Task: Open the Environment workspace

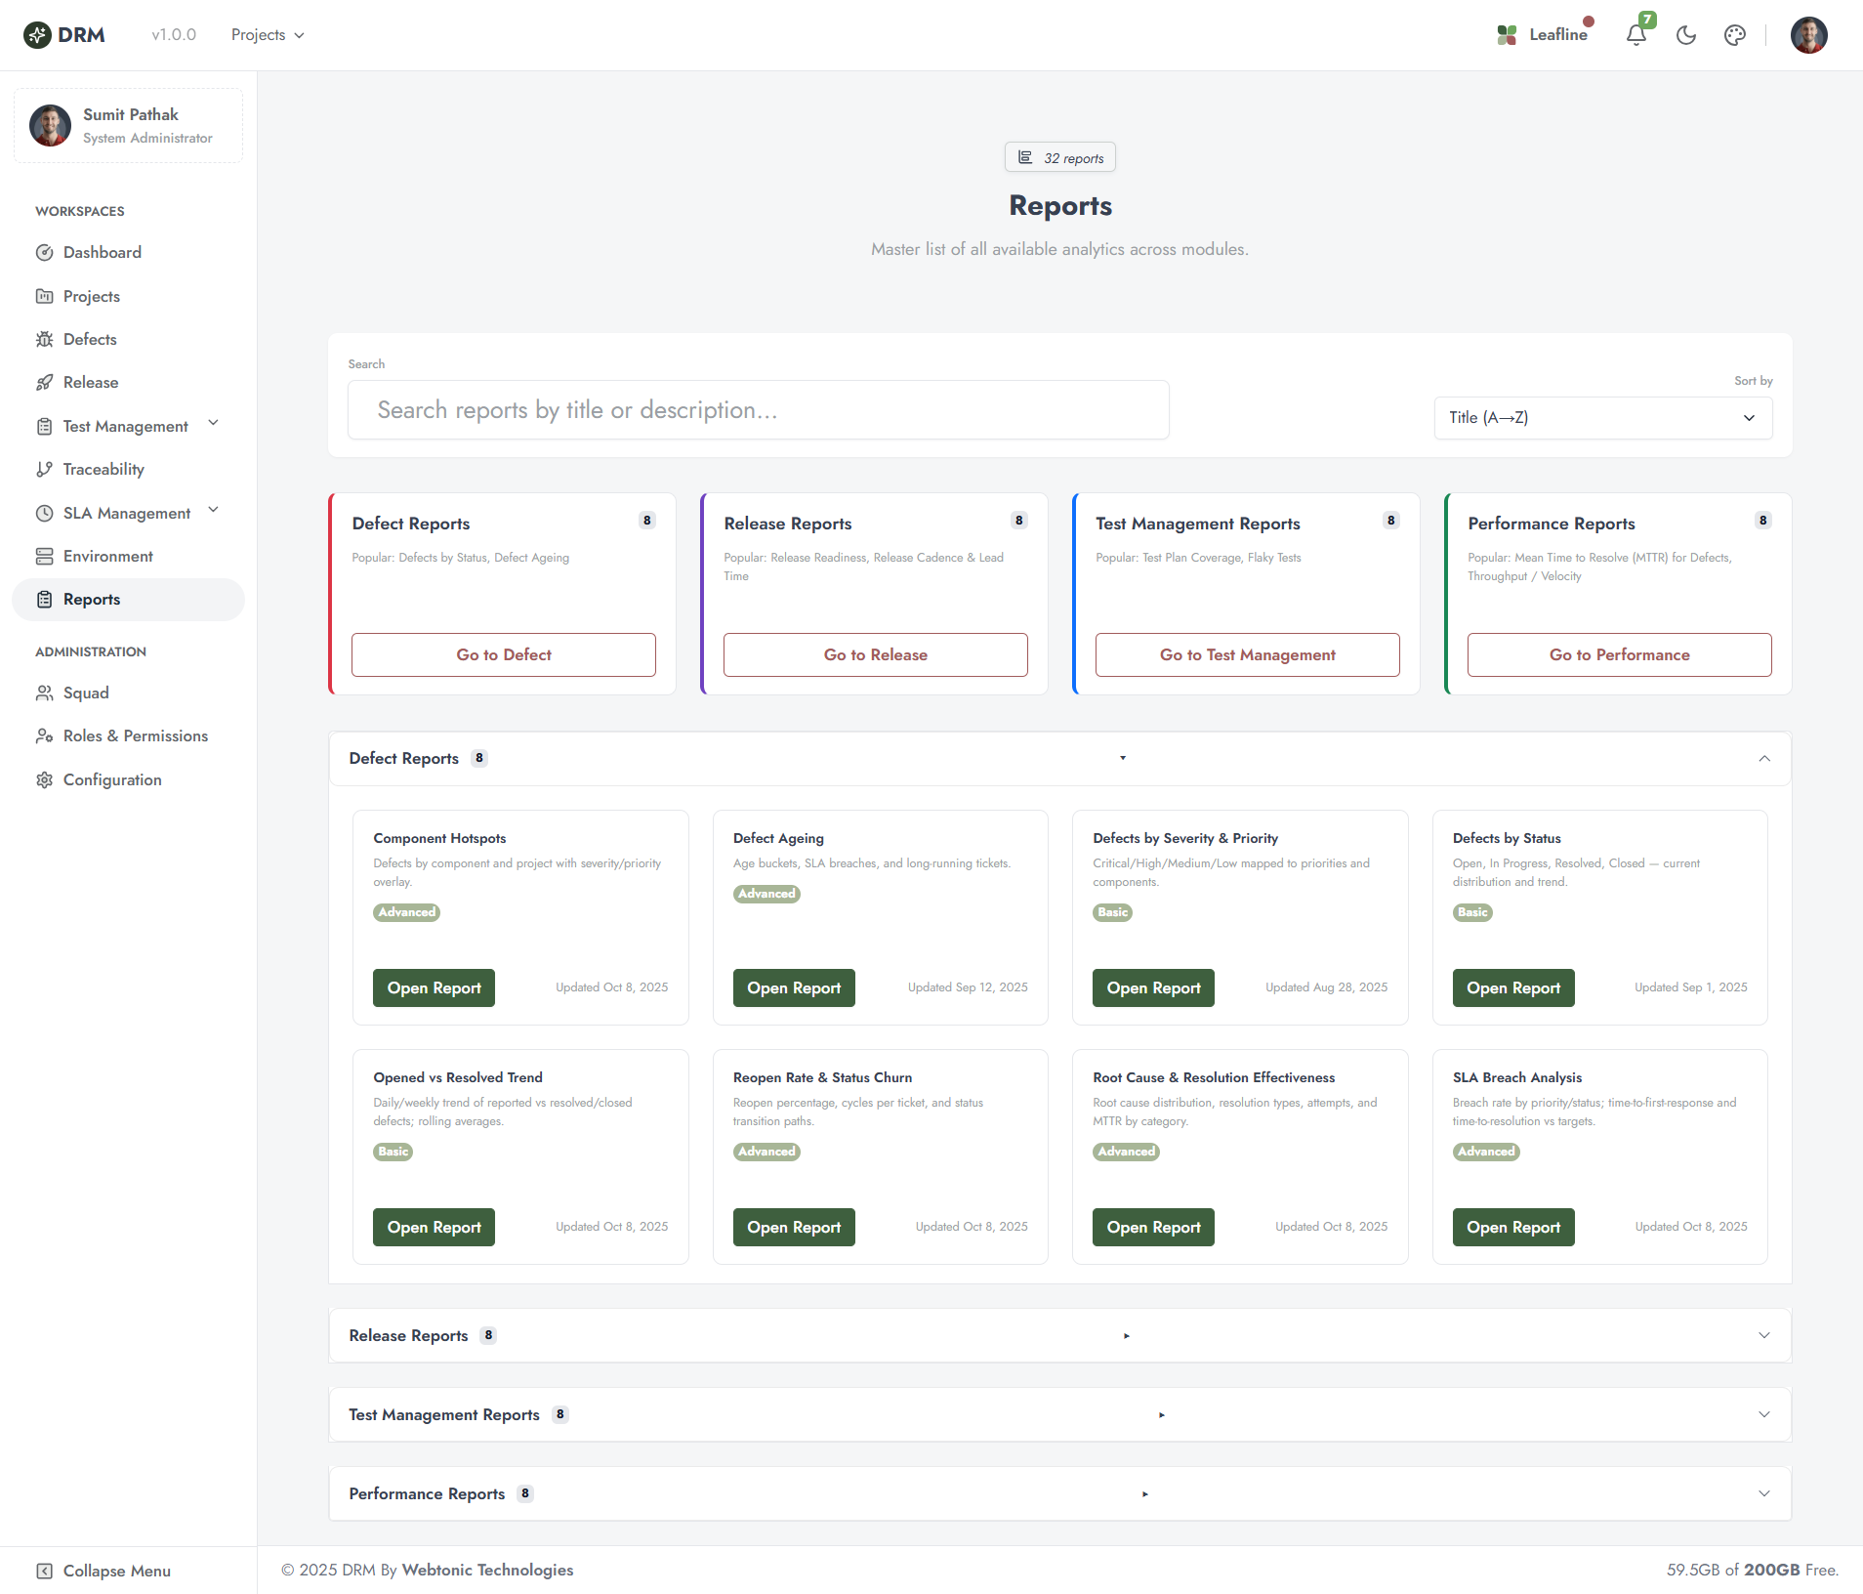Action: 107,556
